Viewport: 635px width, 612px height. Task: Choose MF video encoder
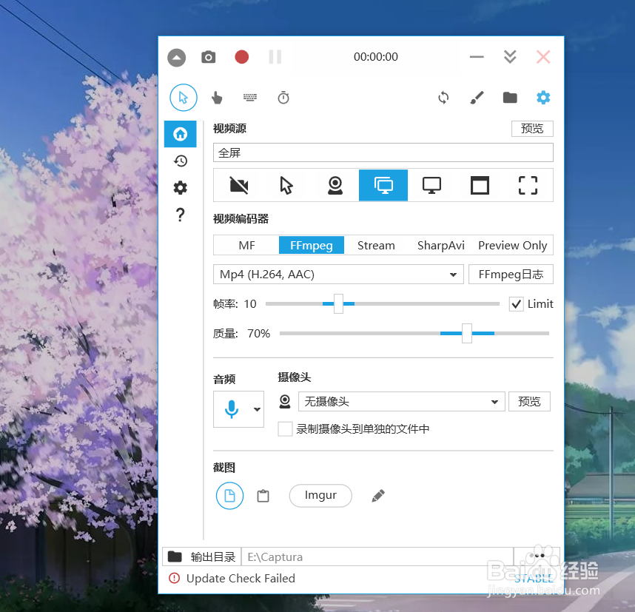pos(246,246)
